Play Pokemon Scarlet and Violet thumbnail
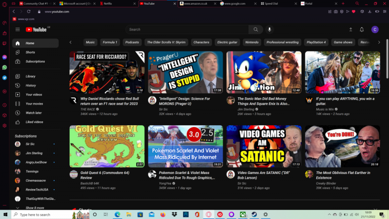Screen dimensions: 389x219 pyautogui.click(x=185, y=146)
